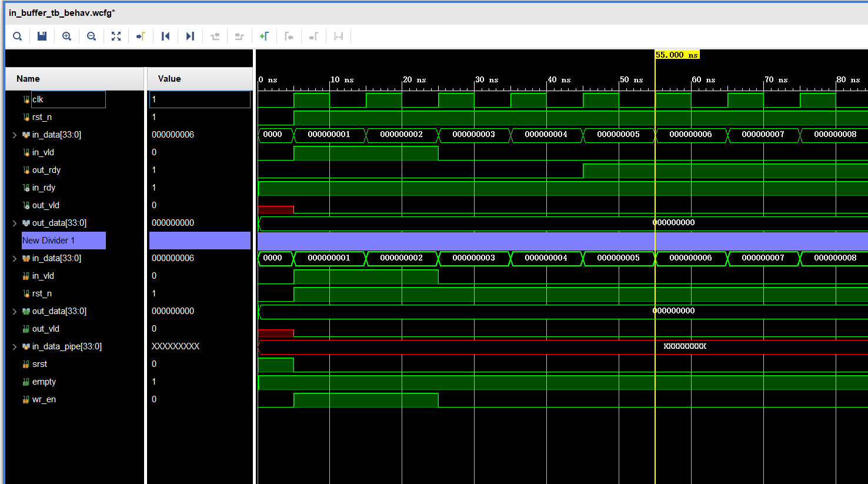Screen dimensions: 868x484
Task: Click the 80 ns ruler label
Action: 848,79
